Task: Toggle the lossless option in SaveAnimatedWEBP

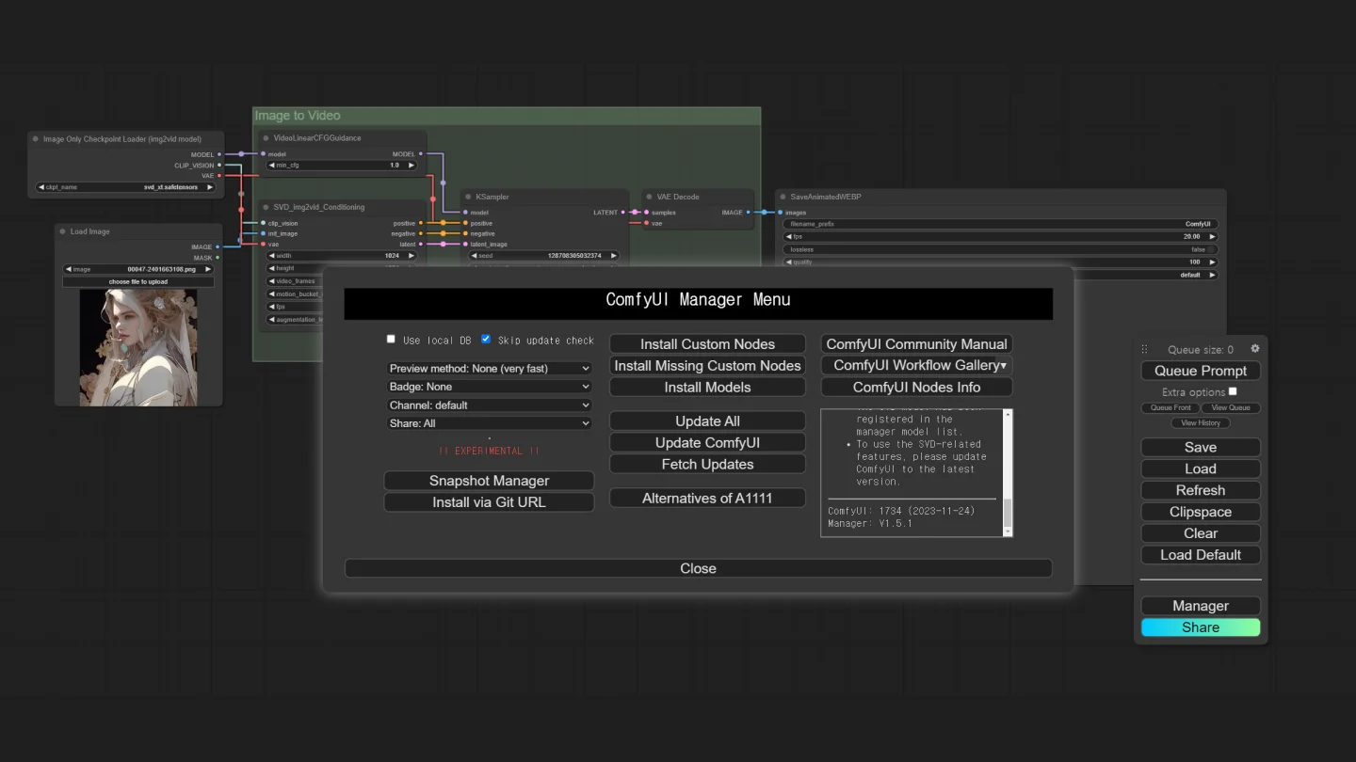Action: (1000, 249)
